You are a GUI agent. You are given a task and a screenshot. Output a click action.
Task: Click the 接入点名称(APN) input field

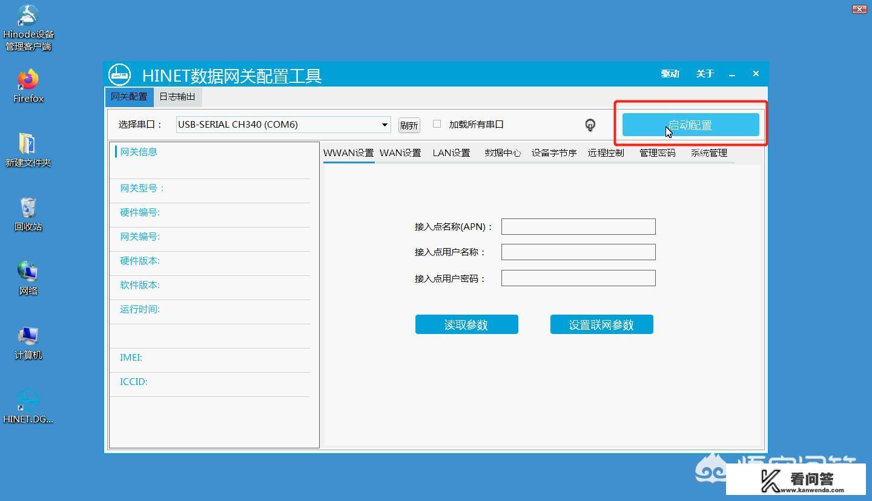point(578,227)
